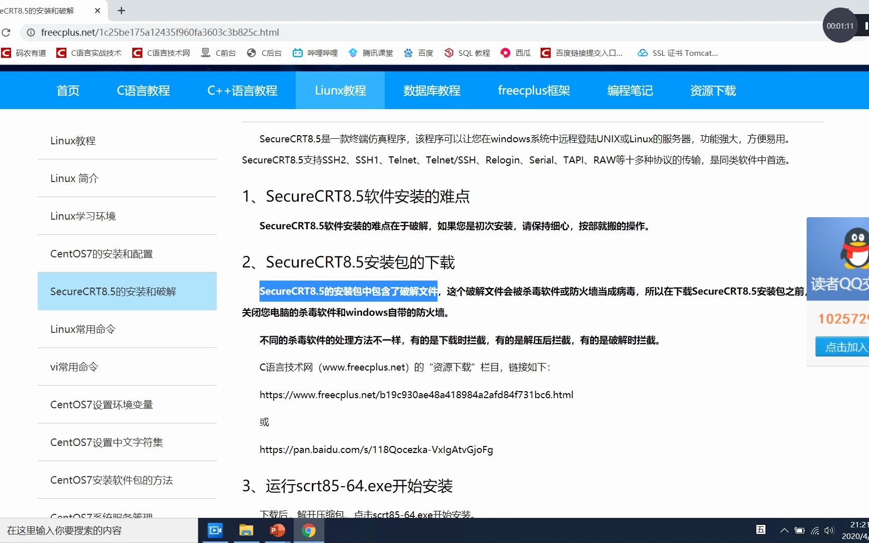
Task: Open the SQL 教程 bookmark
Action: coord(467,53)
